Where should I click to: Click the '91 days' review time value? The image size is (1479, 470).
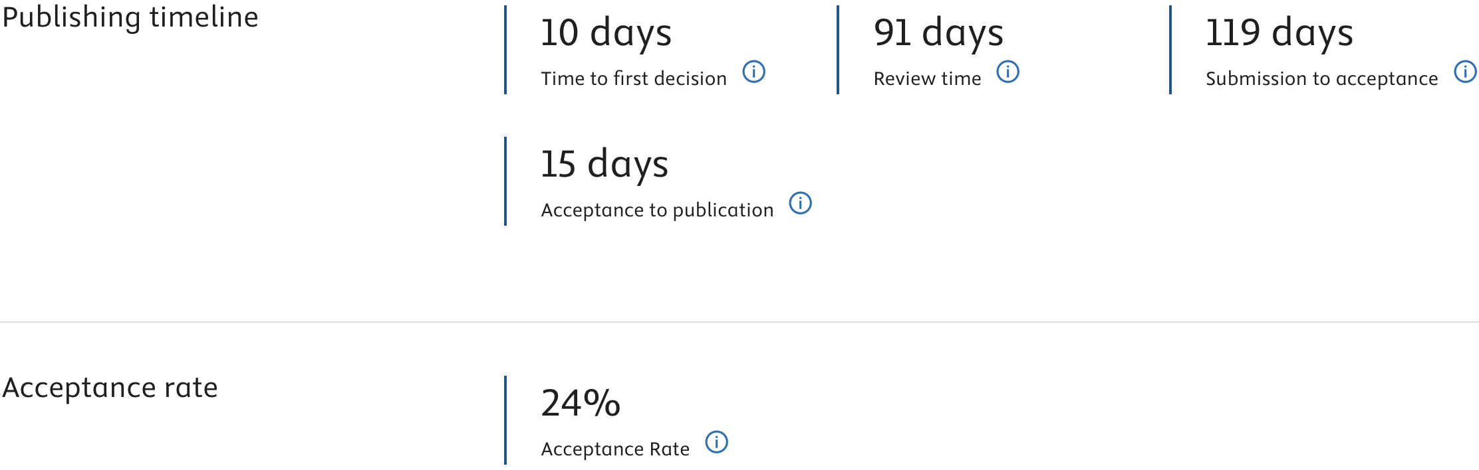point(938,33)
